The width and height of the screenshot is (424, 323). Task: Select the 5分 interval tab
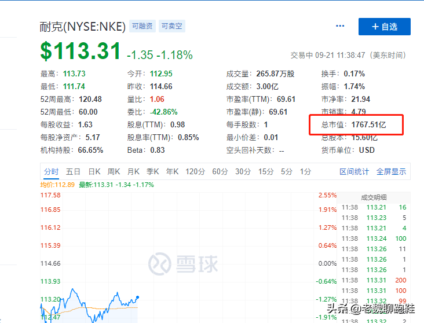click(287, 171)
